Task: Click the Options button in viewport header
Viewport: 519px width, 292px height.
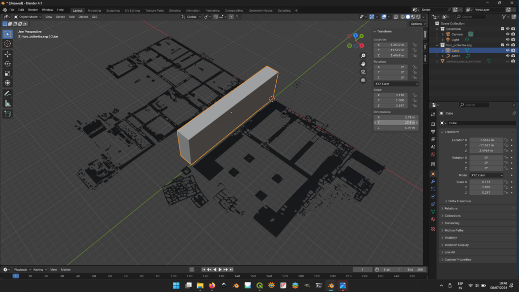Action: point(417,24)
